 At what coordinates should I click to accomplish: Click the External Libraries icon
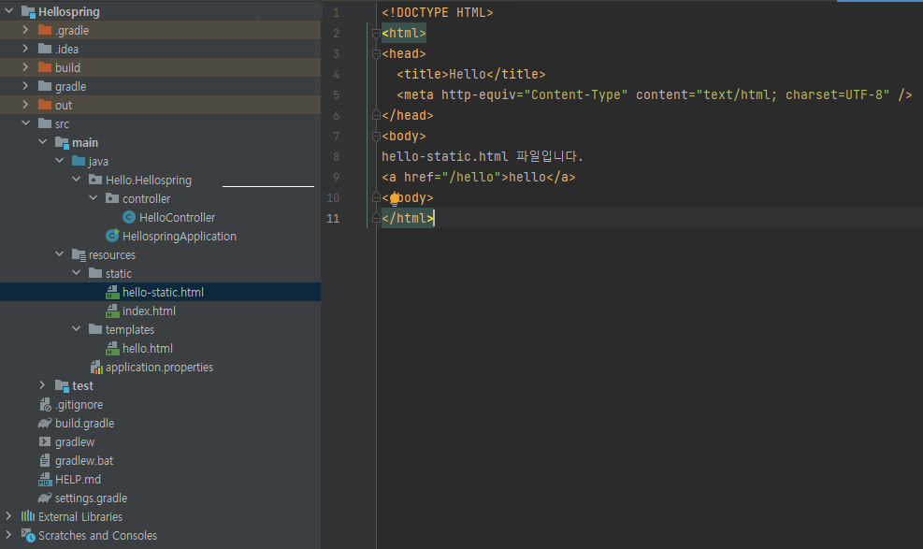coord(28,516)
